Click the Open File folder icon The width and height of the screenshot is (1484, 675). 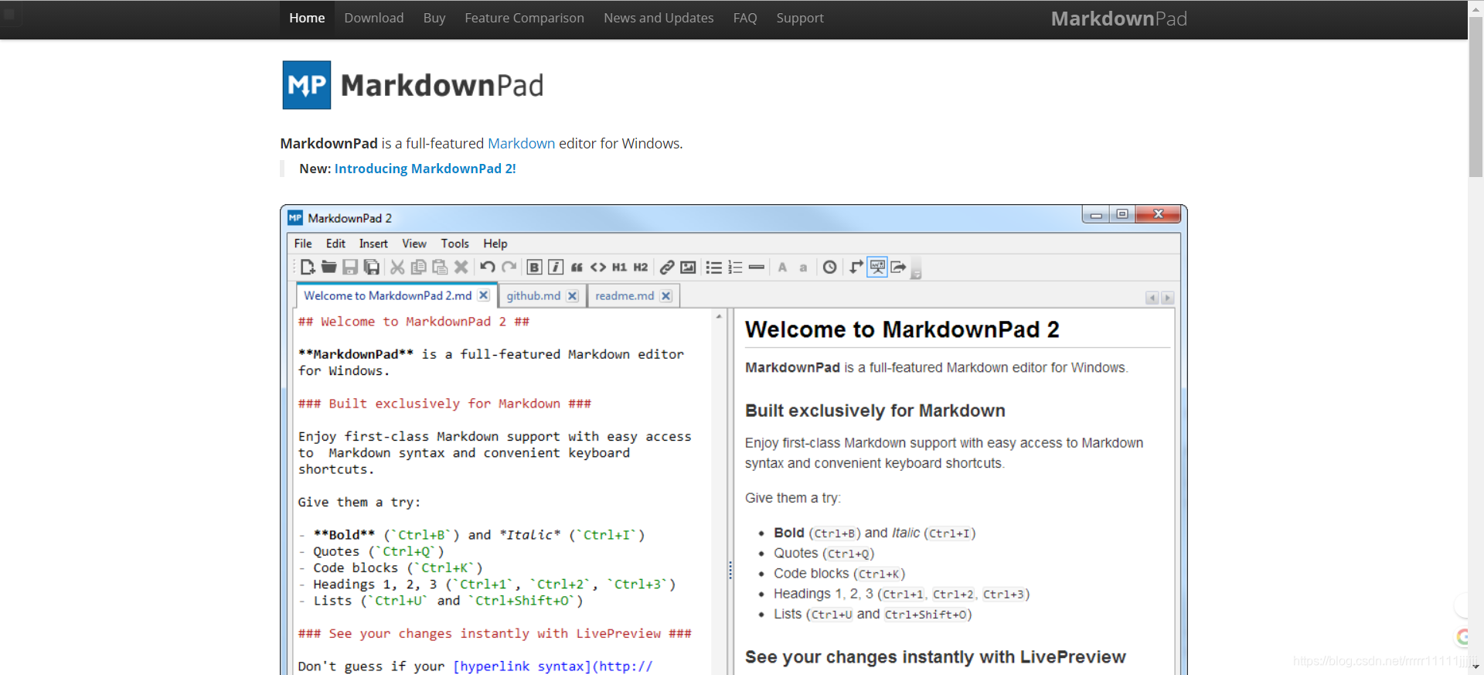[x=328, y=268]
